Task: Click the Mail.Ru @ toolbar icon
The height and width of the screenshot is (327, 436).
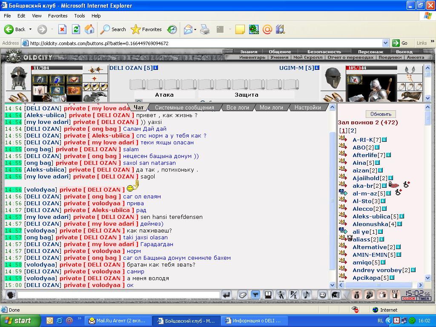Action: pyautogui.click(x=267, y=29)
